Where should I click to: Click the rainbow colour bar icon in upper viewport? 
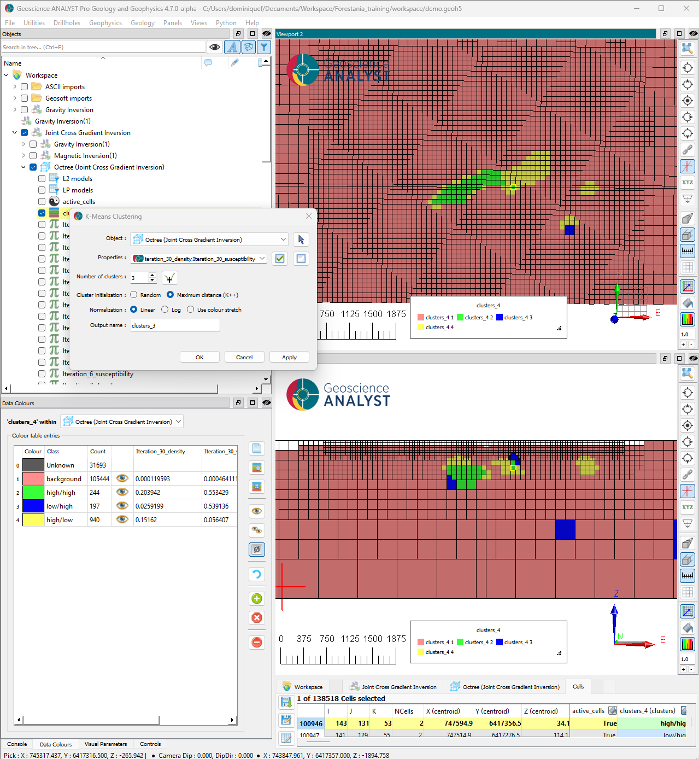(x=688, y=319)
